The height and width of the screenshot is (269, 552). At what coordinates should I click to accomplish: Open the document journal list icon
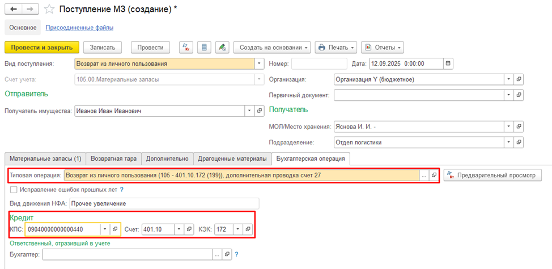click(204, 47)
